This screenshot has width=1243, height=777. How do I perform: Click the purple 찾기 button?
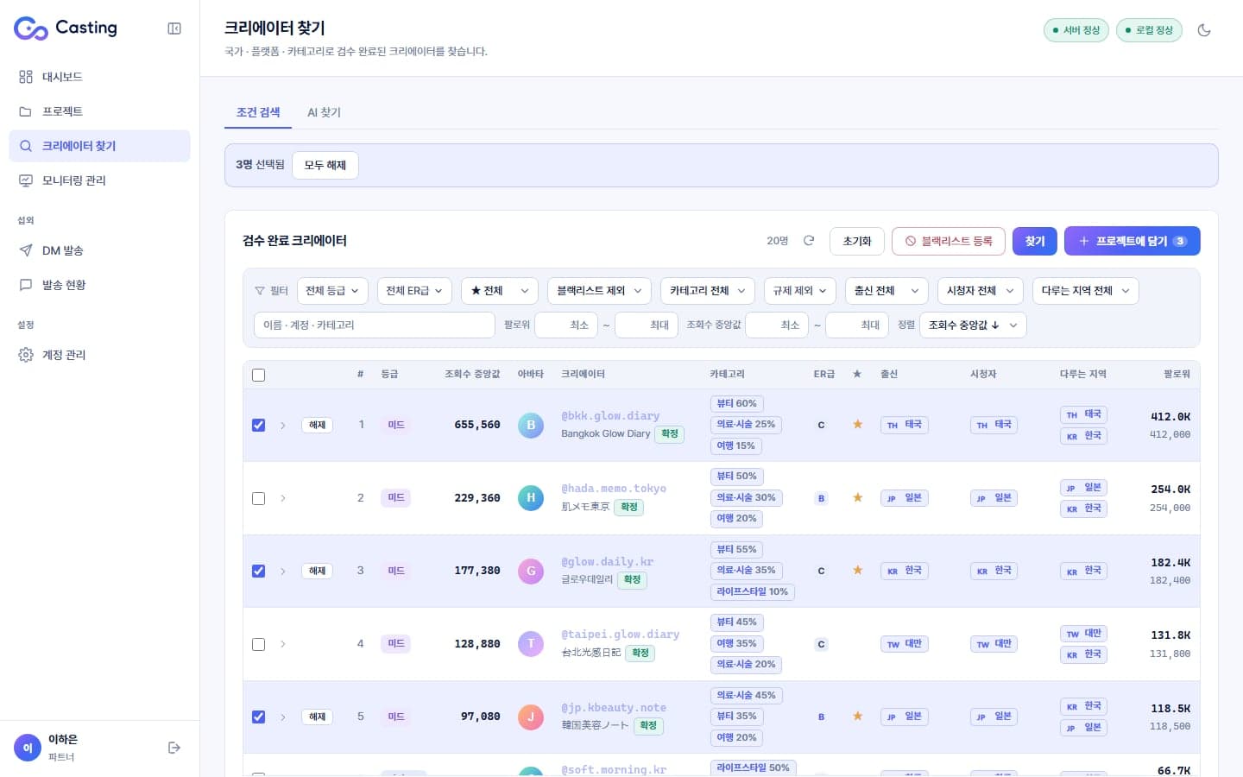point(1035,241)
